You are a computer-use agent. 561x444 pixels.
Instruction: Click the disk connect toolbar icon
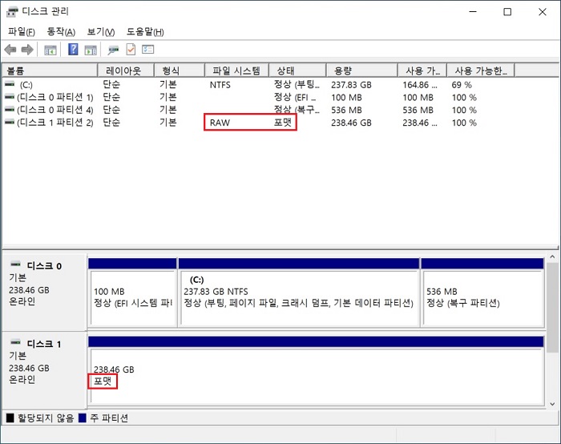[114, 50]
